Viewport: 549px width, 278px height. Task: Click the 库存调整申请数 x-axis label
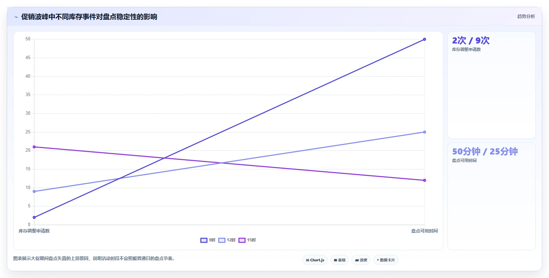point(34,231)
